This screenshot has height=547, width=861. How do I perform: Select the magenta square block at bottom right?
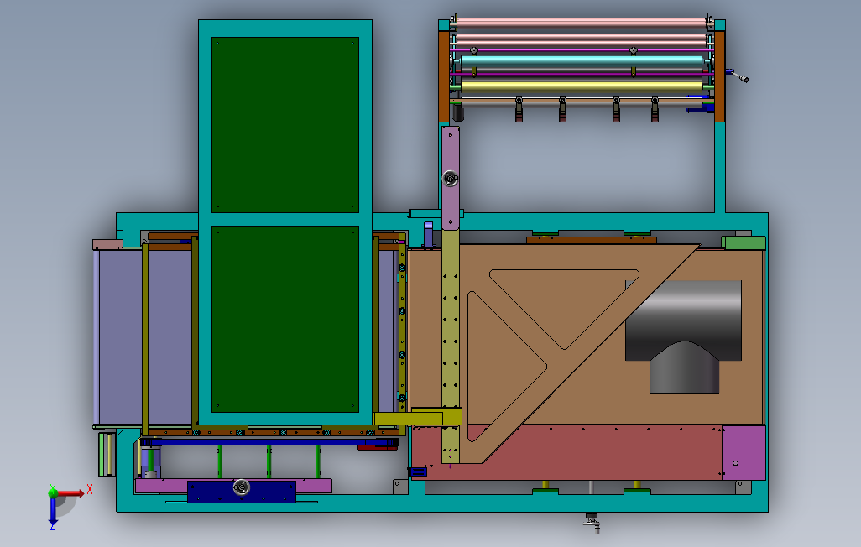click(x=744, y=453)
